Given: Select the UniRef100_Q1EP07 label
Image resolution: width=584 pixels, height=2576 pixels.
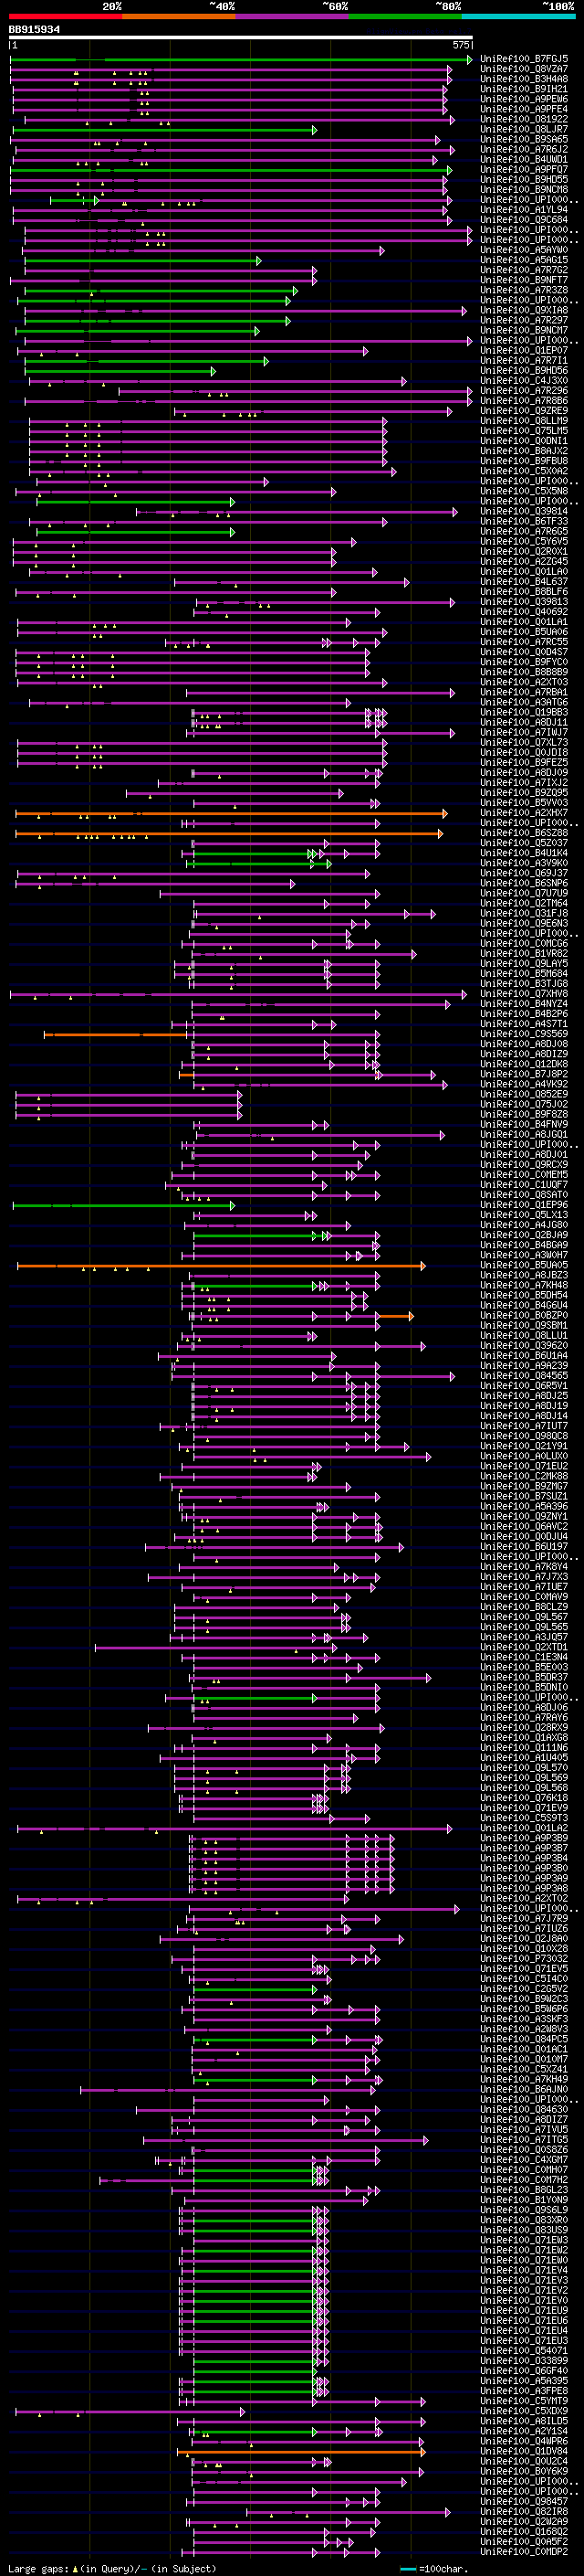Looking at the screenshot, I should 524,351.
